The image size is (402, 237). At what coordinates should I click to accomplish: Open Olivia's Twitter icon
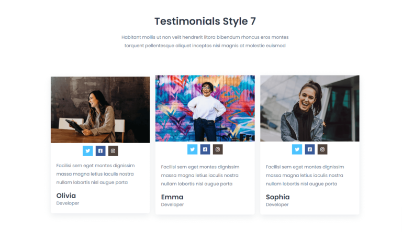88,150
